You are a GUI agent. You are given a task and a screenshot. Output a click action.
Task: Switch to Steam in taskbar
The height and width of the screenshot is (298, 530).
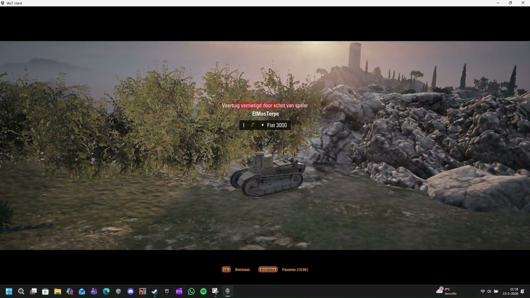pyautogui.click(x=155, y=291)
